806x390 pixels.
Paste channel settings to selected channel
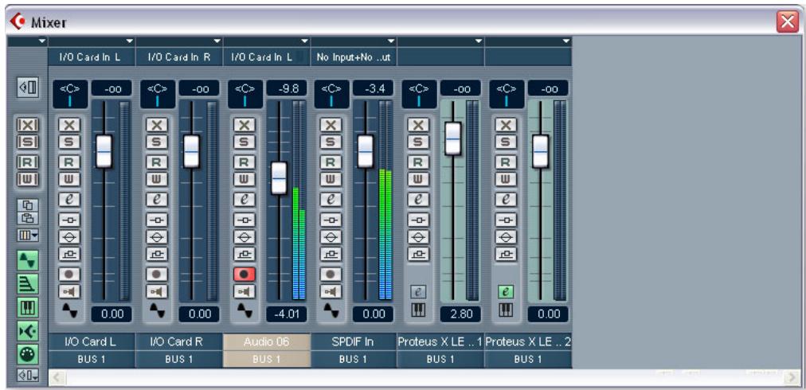click(27, 218)
